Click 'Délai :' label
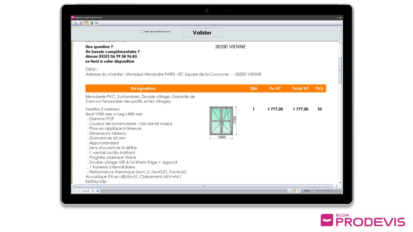This screenshot has height=232, width=413. 91,69
